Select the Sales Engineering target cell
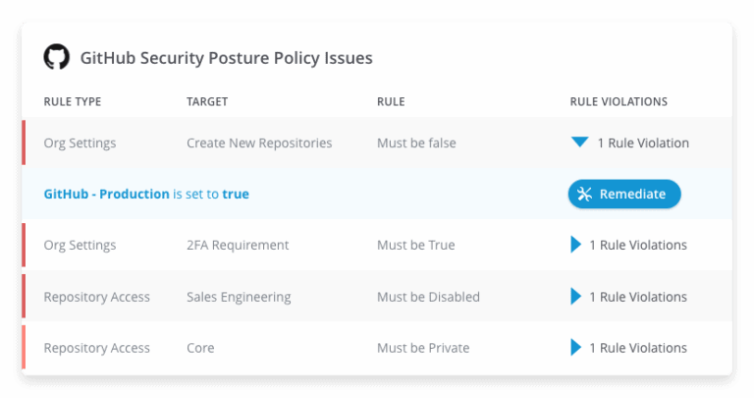 [x=239, y=297]
